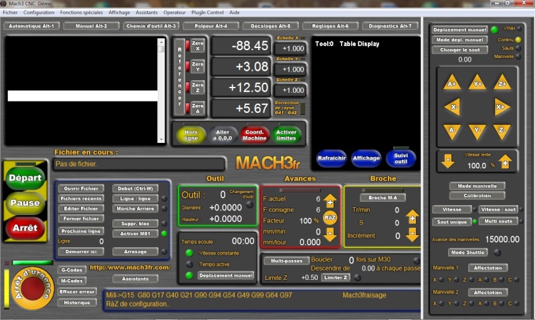Decrease Vitesse lente with down arrow

pos(447,161)
